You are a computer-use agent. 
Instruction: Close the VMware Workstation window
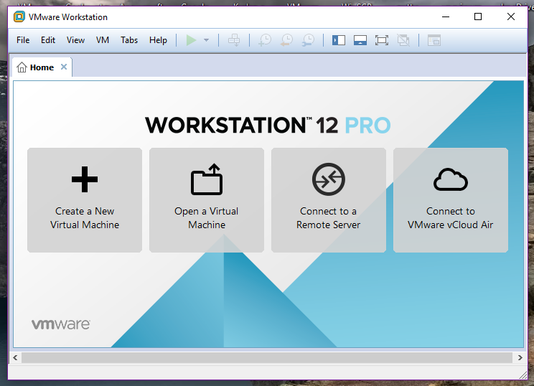510,17
